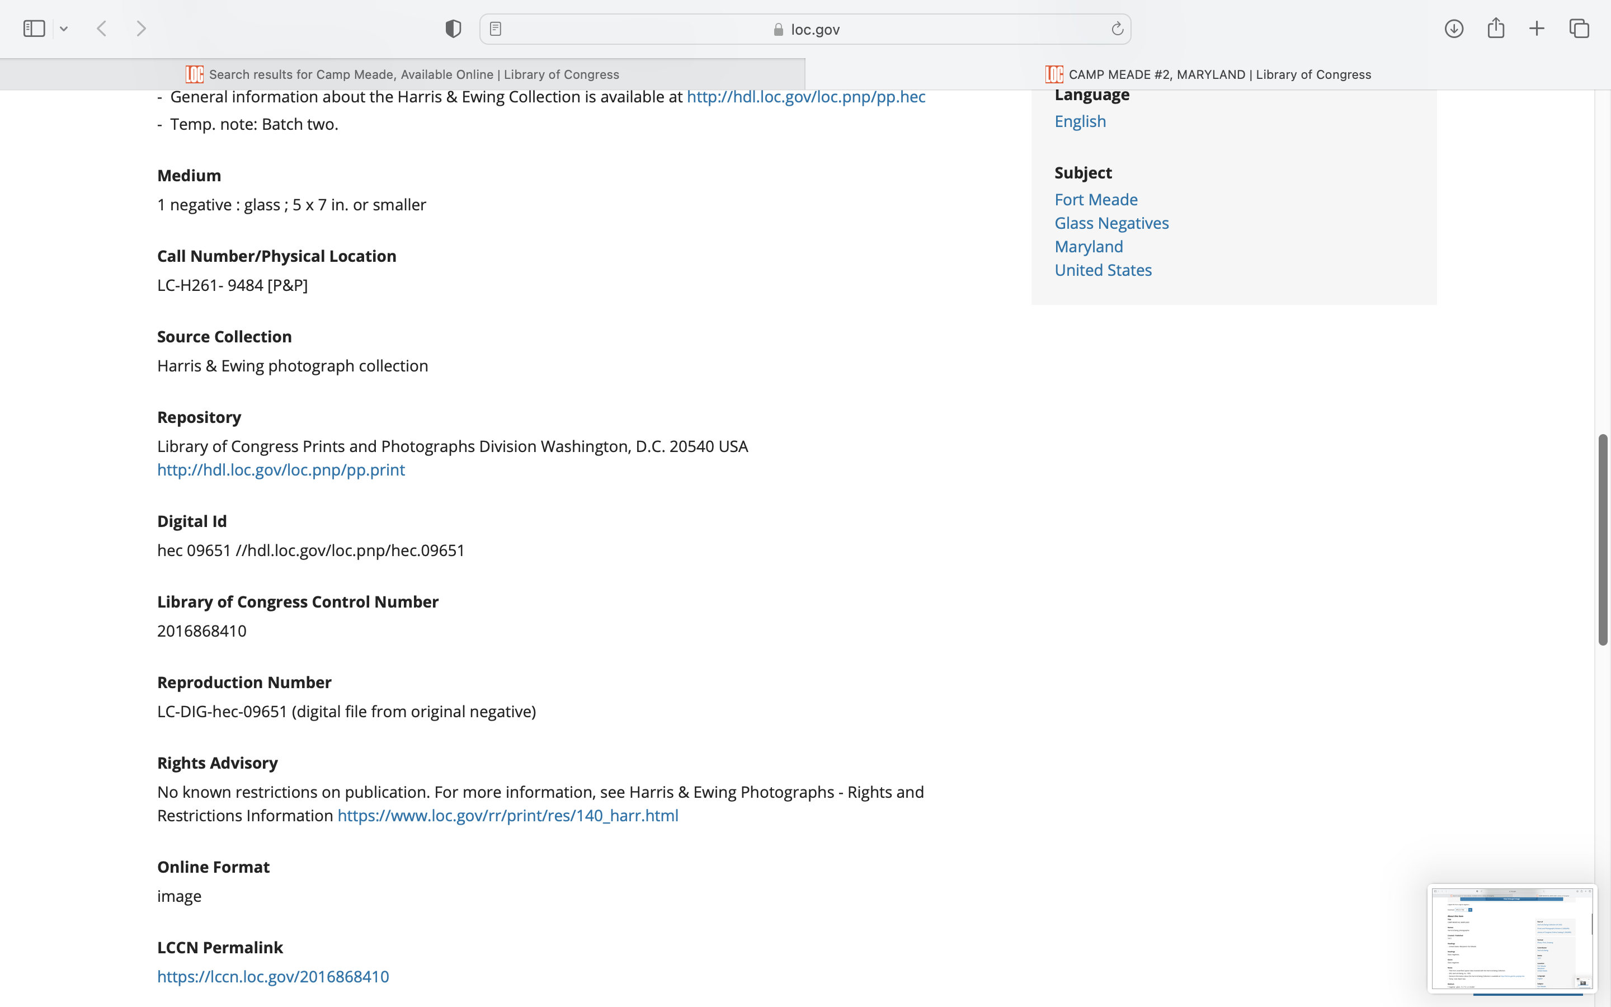
Task: Toggle the Safari sidebar button
Action: tap(34, 29)
